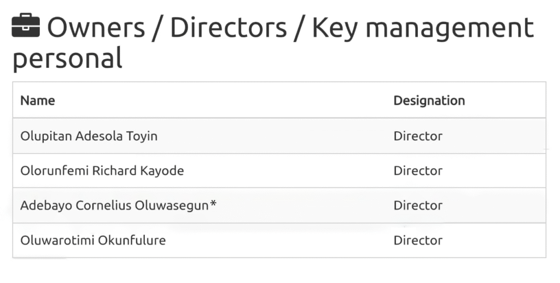
Task: Click the briefcase icon beside the heading
Action: 25,27
